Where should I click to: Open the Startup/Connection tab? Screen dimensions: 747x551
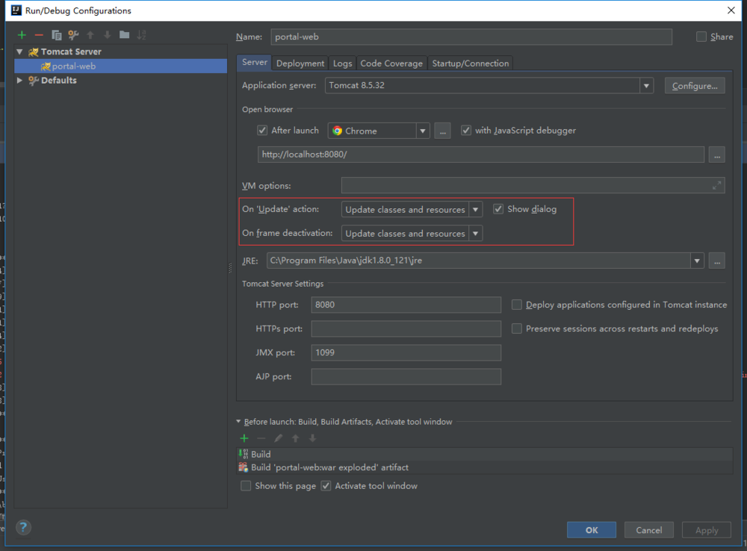tap(470, 63)
